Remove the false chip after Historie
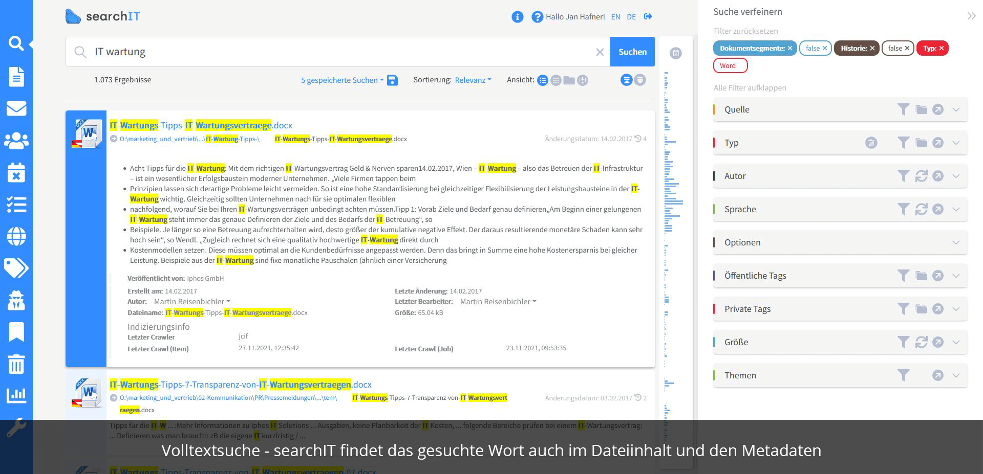Image resolution: width=983 pixels, height=474 pixels. coord(907,48)
